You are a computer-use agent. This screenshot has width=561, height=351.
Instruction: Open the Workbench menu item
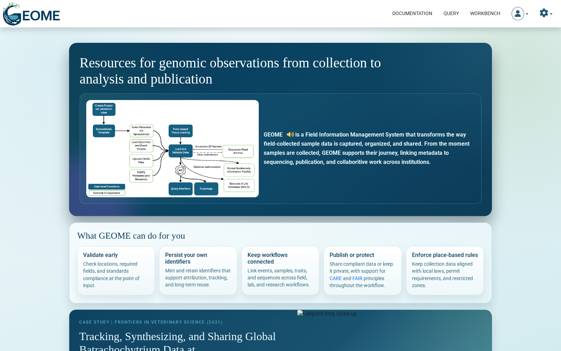click(x=485, y=14)
